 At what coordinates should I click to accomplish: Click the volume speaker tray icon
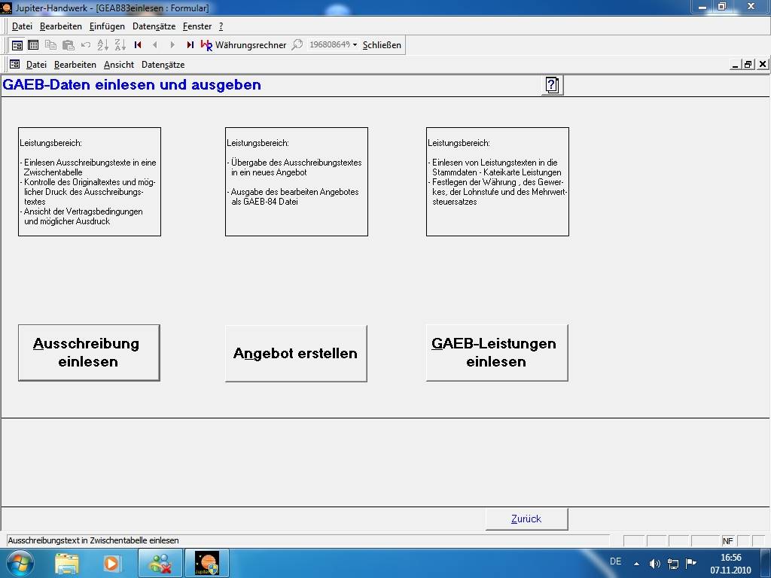(x=654, y=564)
